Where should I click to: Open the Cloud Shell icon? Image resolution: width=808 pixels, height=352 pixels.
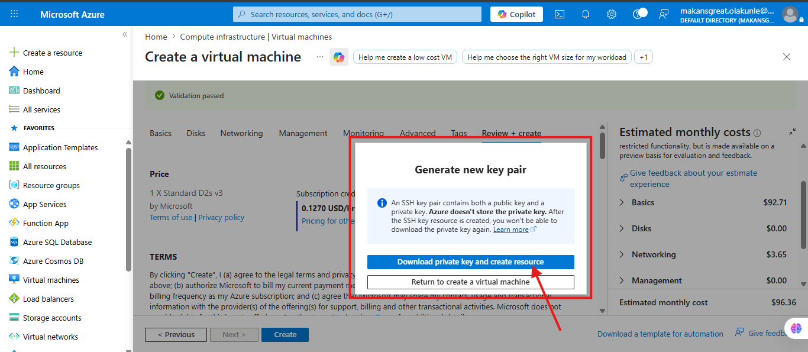pyautogui.click(x=559, y=14)
